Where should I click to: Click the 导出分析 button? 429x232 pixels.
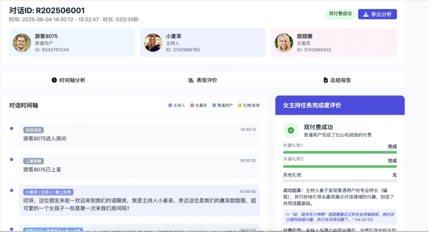click(377, 14)
